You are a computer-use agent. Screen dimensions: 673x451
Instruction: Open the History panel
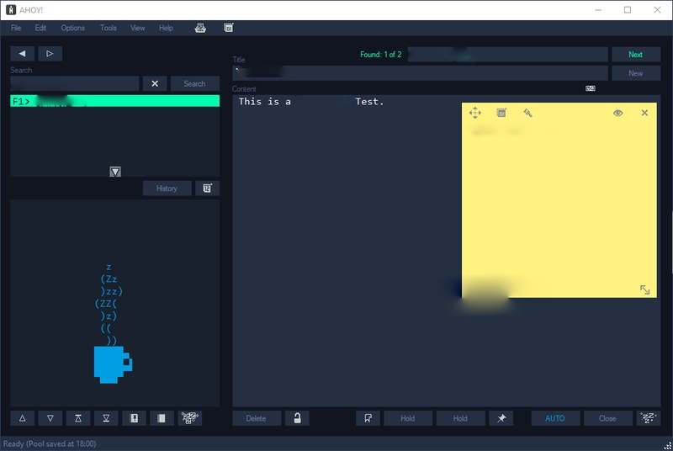pyautogui.click(x=167, y=188)
